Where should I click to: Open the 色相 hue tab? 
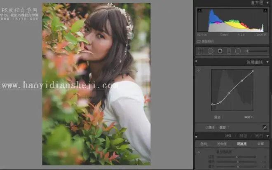tap(204, 144)
